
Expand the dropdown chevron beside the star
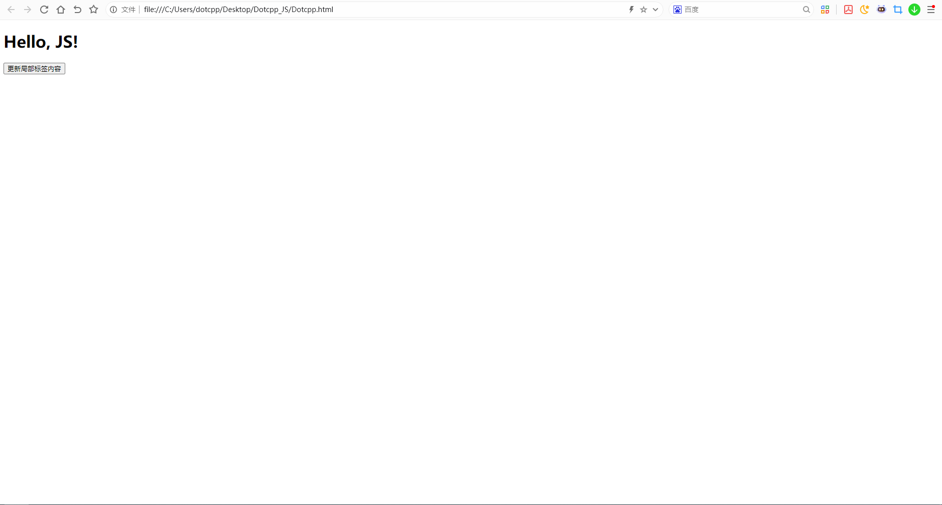coord(655,9)
